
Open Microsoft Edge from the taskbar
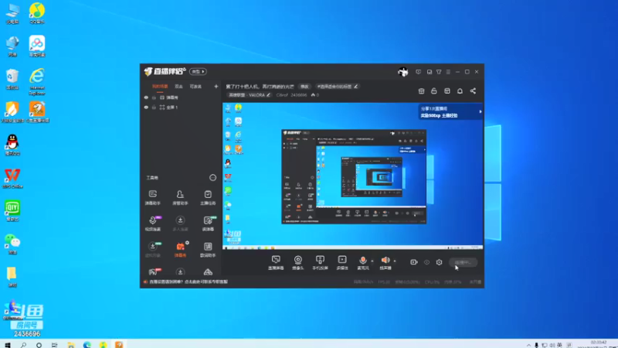(87, 344)
